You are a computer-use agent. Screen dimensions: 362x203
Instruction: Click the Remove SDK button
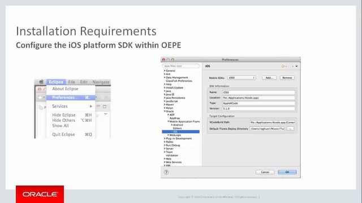coord(287,78)
